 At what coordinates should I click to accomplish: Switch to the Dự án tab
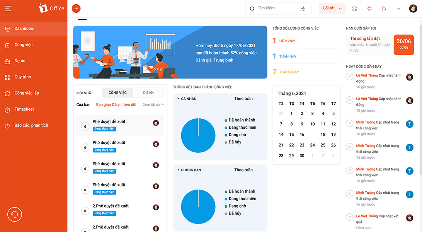148,92
